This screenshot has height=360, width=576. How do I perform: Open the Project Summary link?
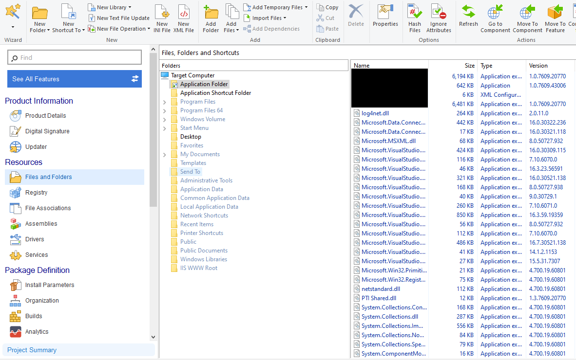pyautogui.click(x=32, y=350)
